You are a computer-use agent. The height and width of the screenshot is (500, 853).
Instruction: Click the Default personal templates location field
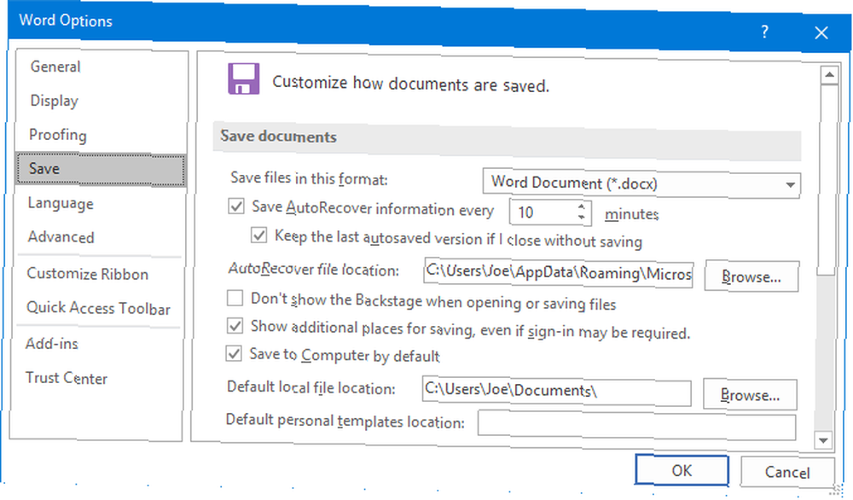(x=636, y=425)
